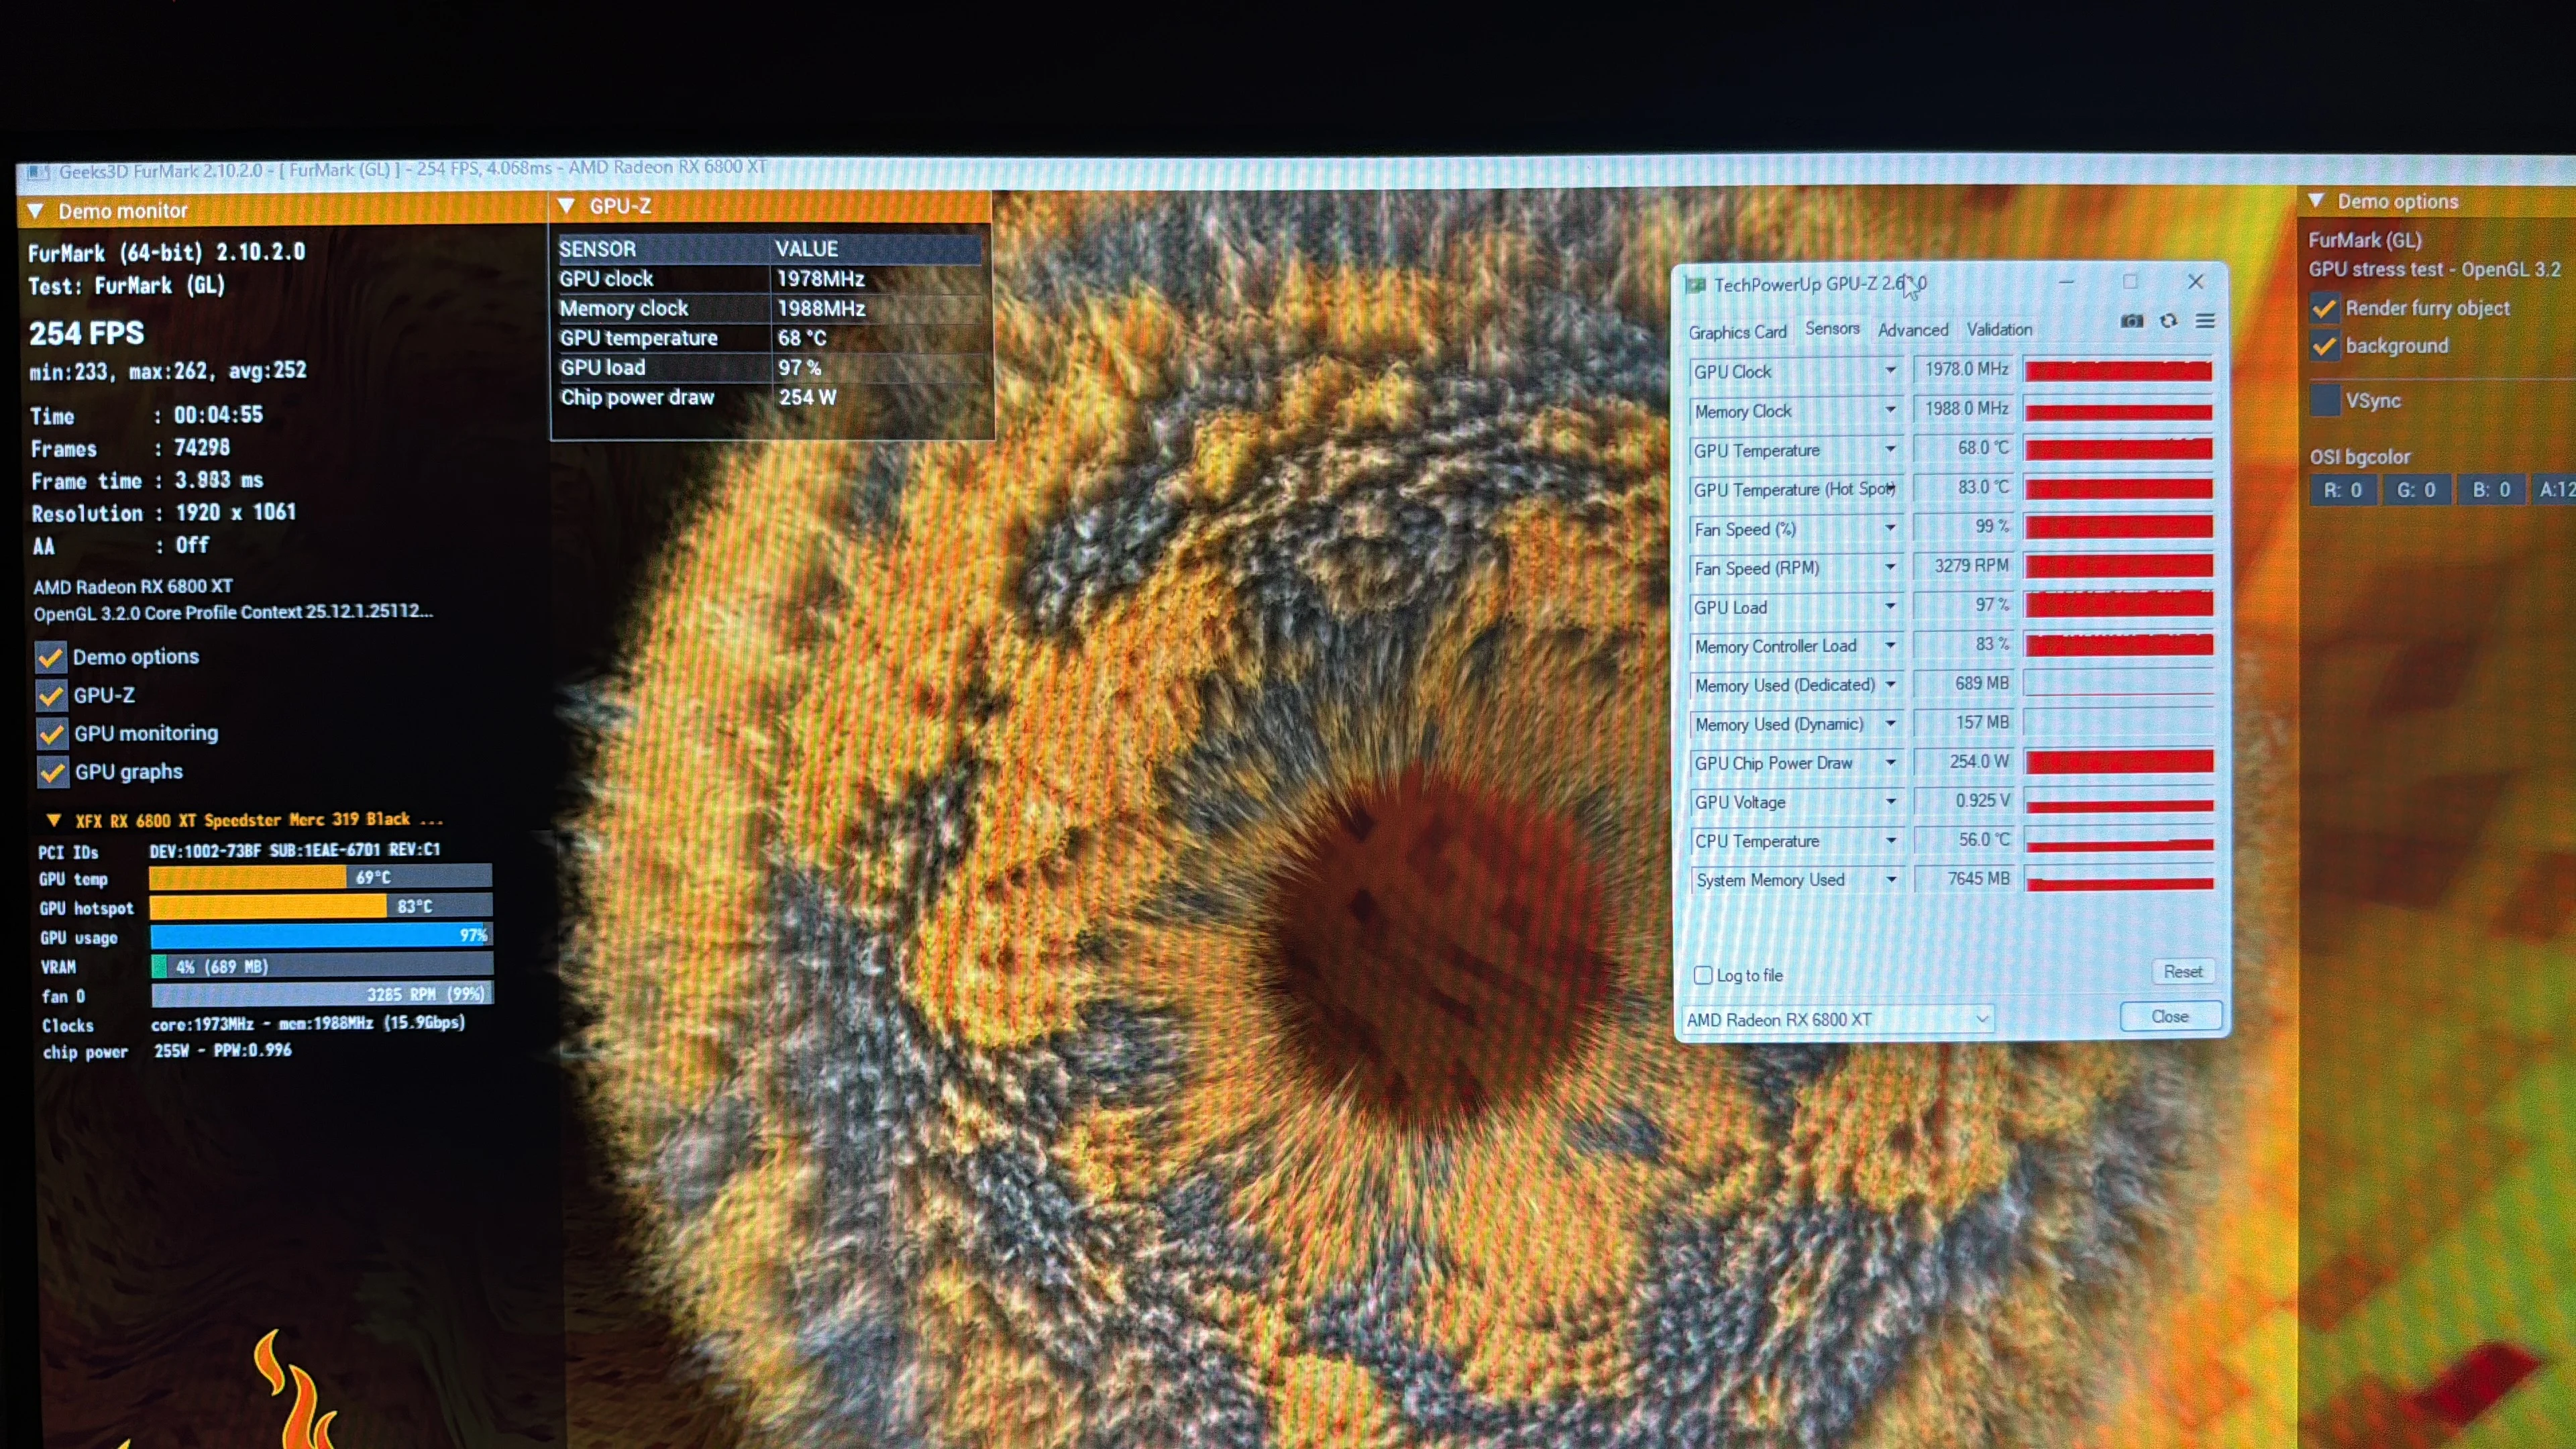Switch to the Graphics Card tab
Image resolution: width=2576 pixels, height=1449 pixels.
pyautogui.click(x=1737, y=332)
